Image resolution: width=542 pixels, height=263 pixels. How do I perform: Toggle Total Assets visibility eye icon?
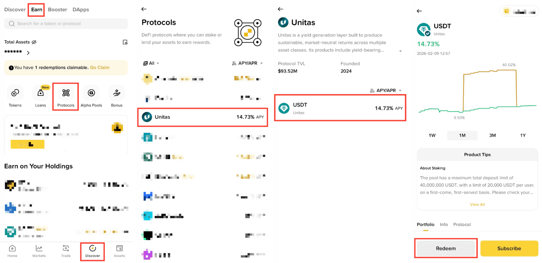coord(34,42)
